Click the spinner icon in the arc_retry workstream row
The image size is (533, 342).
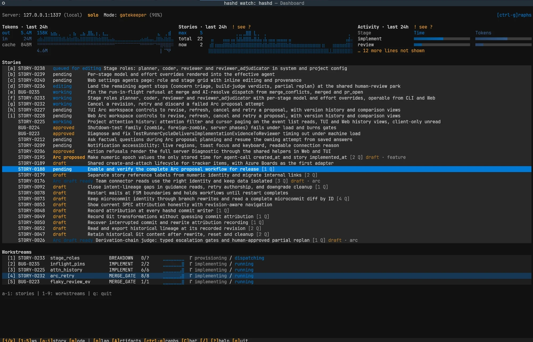(x=191, y=276)
